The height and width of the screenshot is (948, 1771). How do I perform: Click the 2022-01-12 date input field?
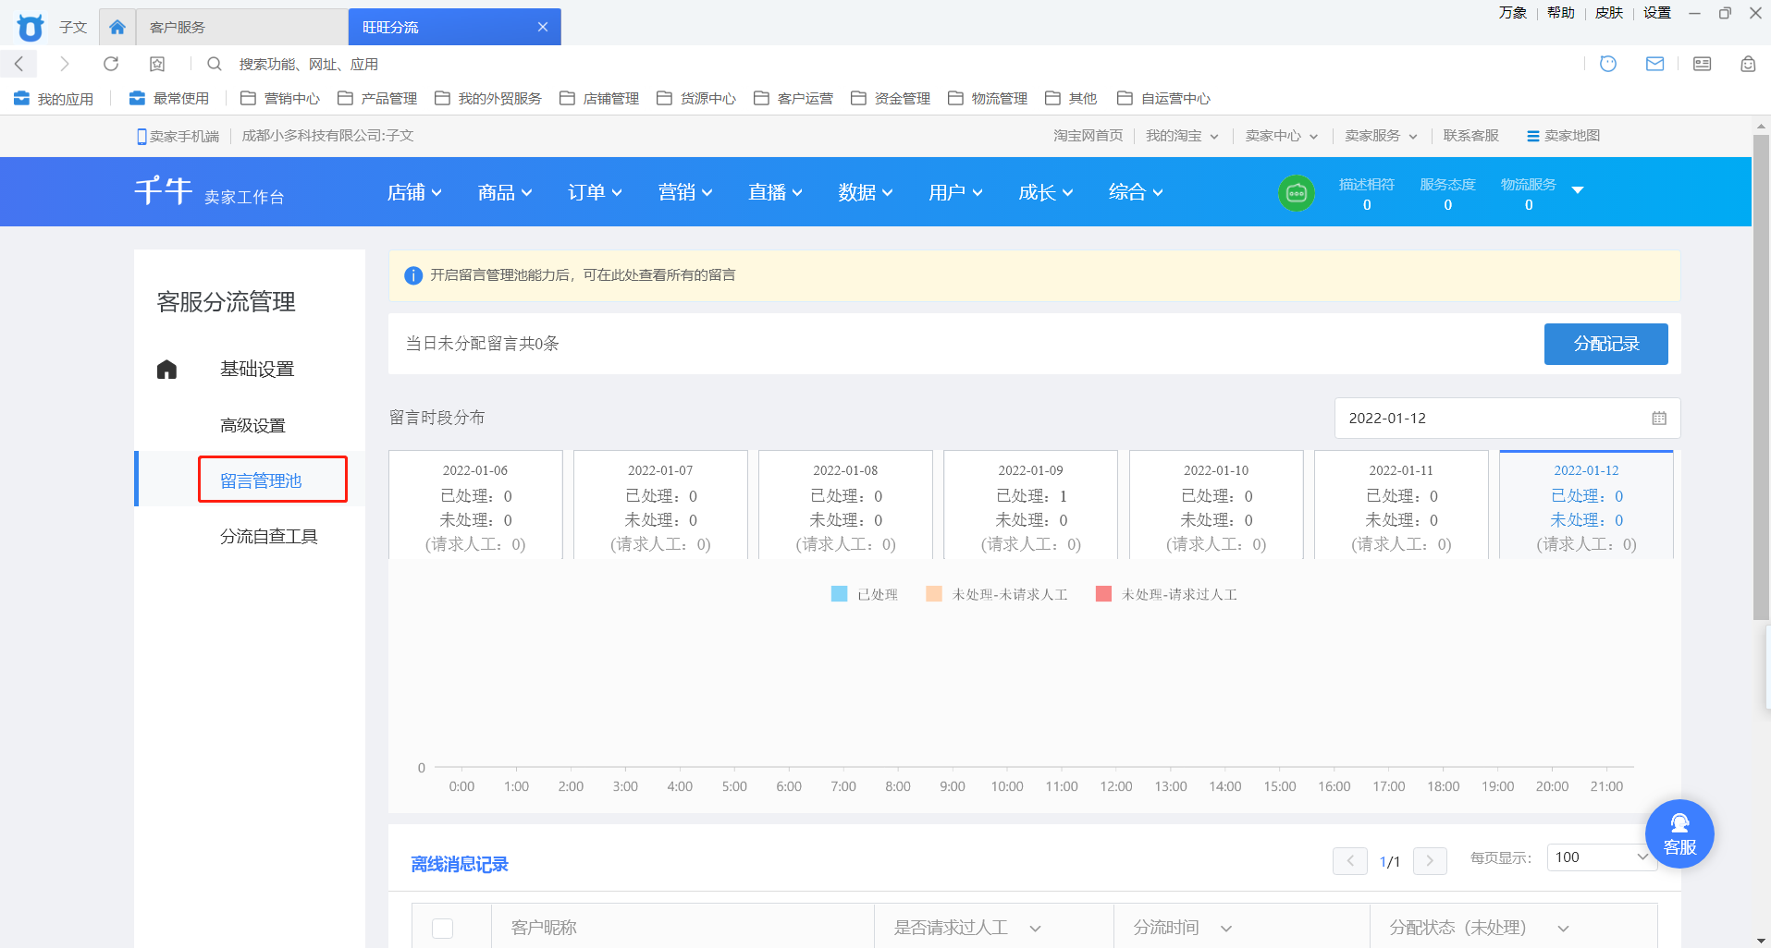tap(1507, 419)
